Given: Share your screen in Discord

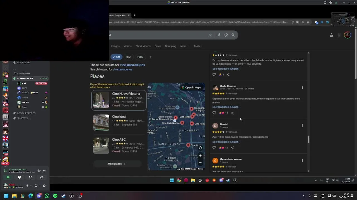Looking at the screenshot, I should coord(19,177).
